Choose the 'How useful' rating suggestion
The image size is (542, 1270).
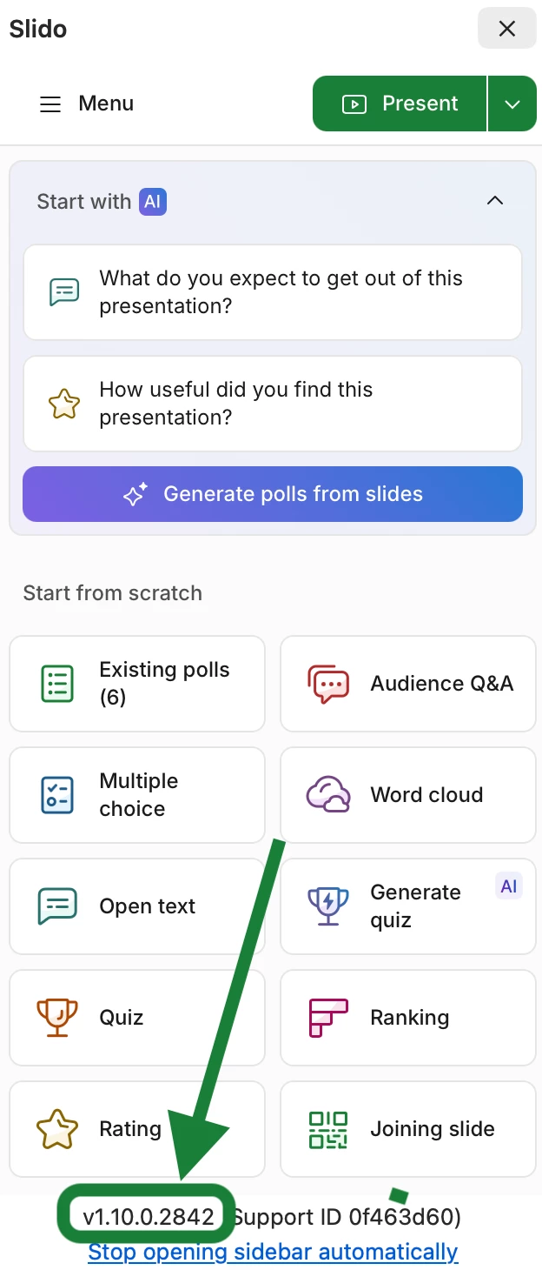tap(273, 404)
